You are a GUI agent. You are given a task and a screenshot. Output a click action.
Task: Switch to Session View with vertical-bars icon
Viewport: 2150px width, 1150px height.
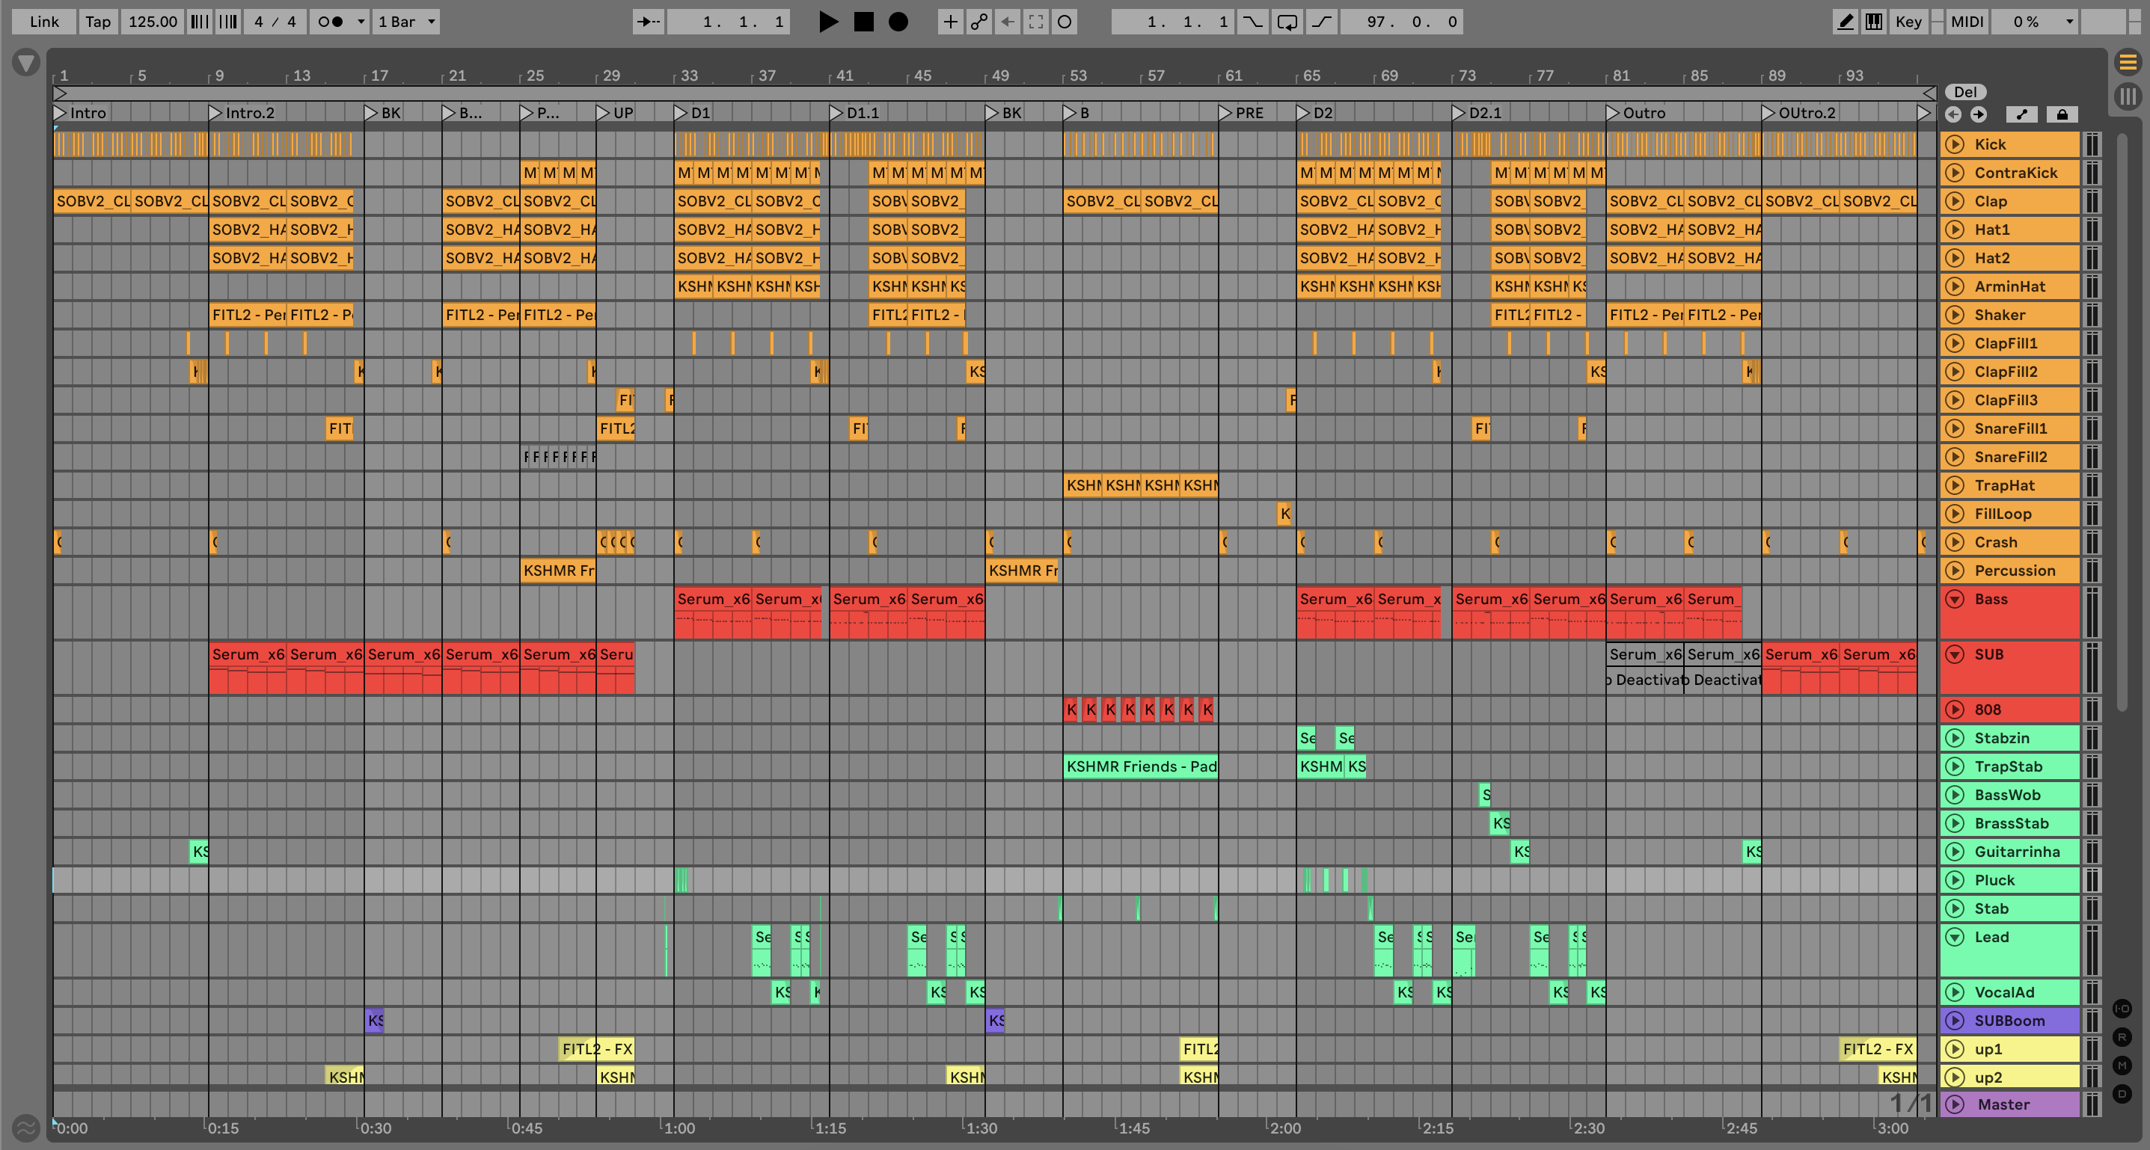click(x=2128, y=96)
